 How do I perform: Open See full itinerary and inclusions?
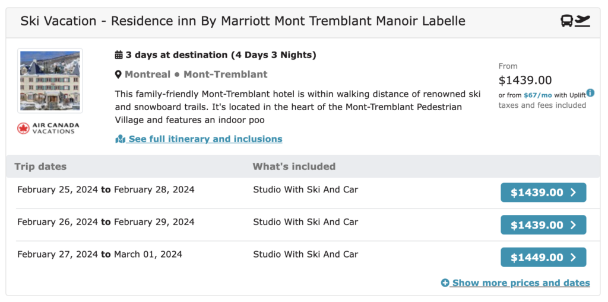pos(205,139)
